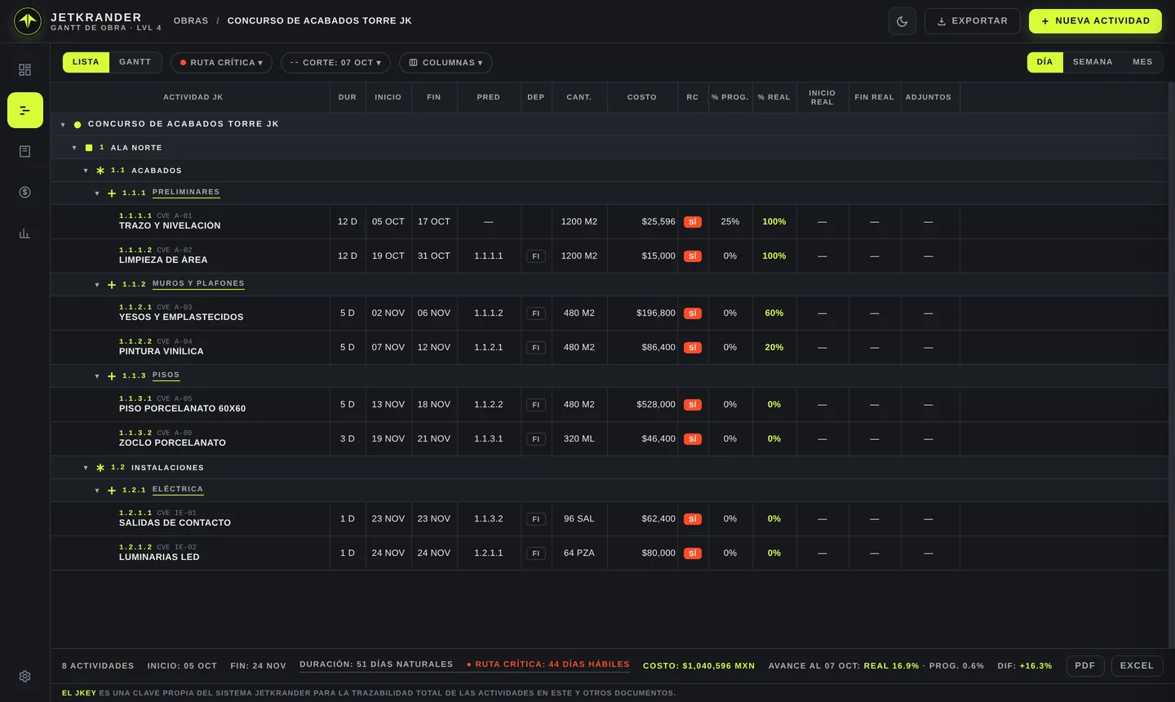
Task: Click the JetKrander logo icon
Action: tap(28, 21)
